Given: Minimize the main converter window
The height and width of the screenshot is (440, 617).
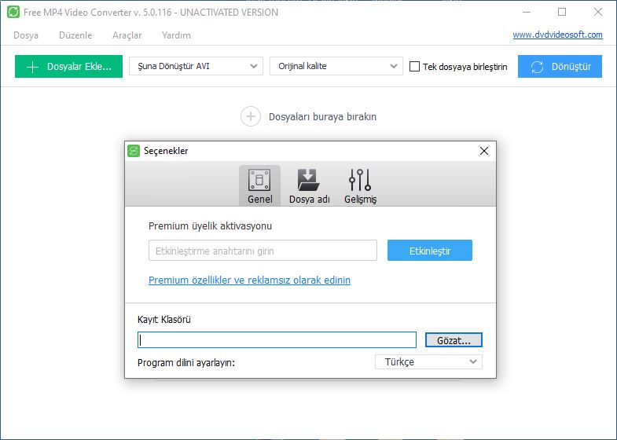Looking at the screenshot, I should click(527, 13).
